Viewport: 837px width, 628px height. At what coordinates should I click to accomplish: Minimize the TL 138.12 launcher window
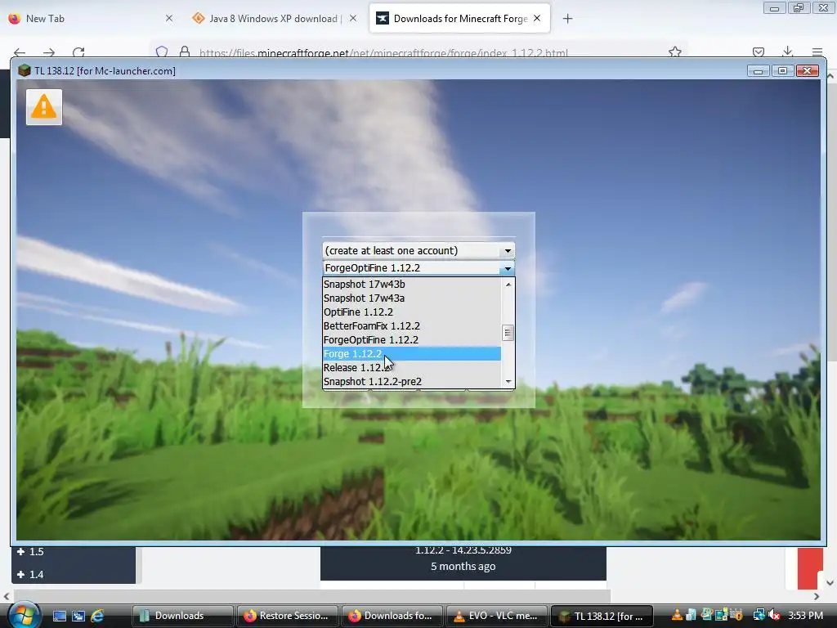(x=758, y=71)
